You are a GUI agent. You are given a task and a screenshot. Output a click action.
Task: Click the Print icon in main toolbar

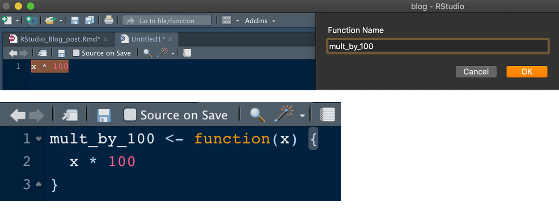109,20
